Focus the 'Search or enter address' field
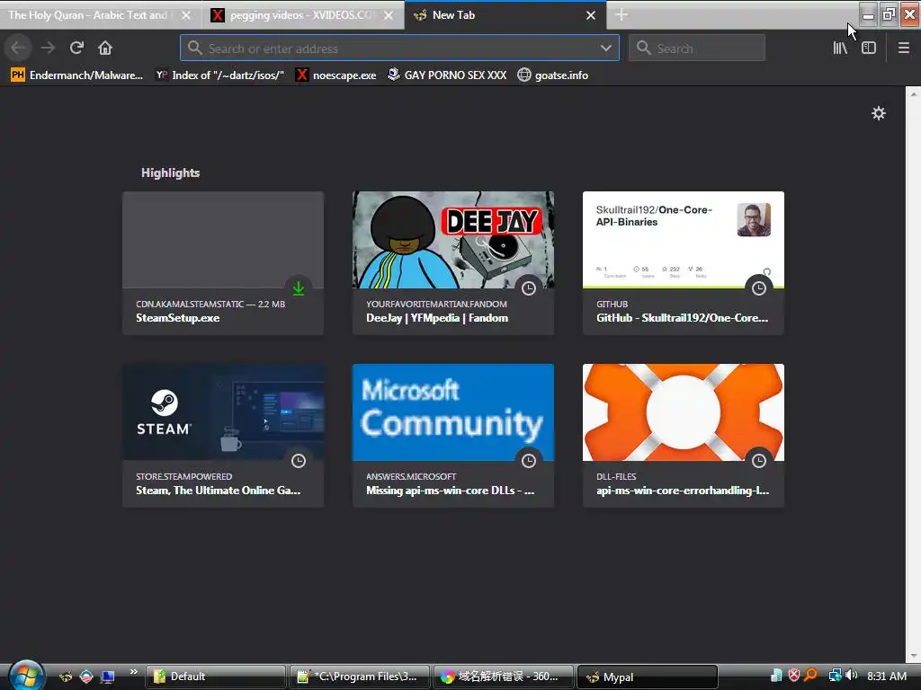The image size is (921, 690). click(399, 49)
